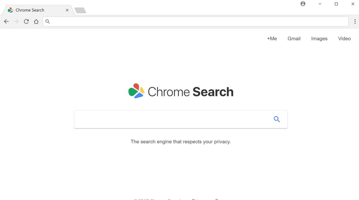Minimize the browser window
359x200 pixels.
(320, 4)
